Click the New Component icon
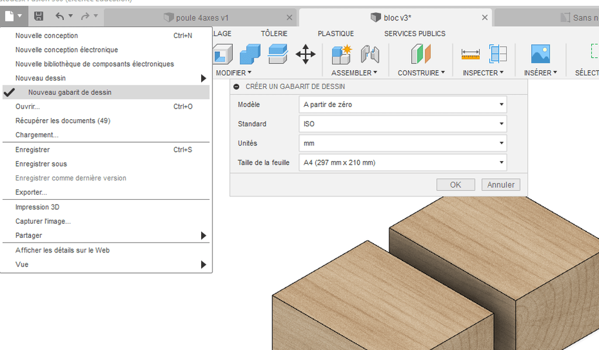This screenshot has width=599, height=350. coord(341,54)
